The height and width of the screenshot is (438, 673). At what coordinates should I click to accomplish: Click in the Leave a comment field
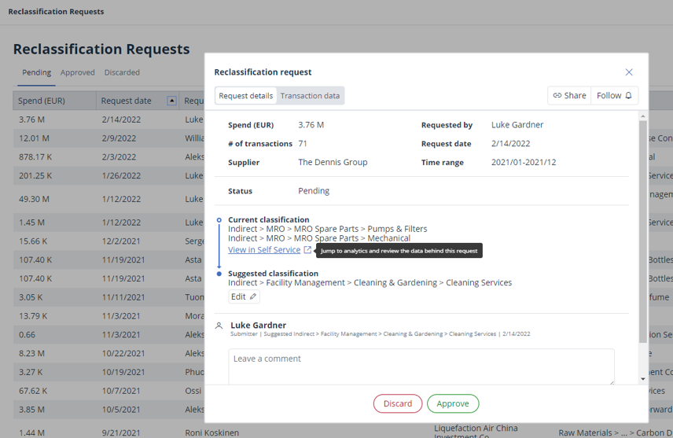coord(421,366)
